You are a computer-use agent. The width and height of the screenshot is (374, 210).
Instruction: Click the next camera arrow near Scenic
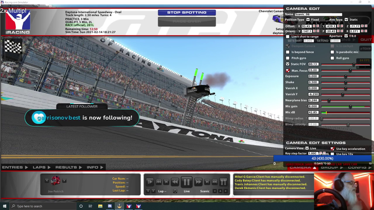(226, 191)
